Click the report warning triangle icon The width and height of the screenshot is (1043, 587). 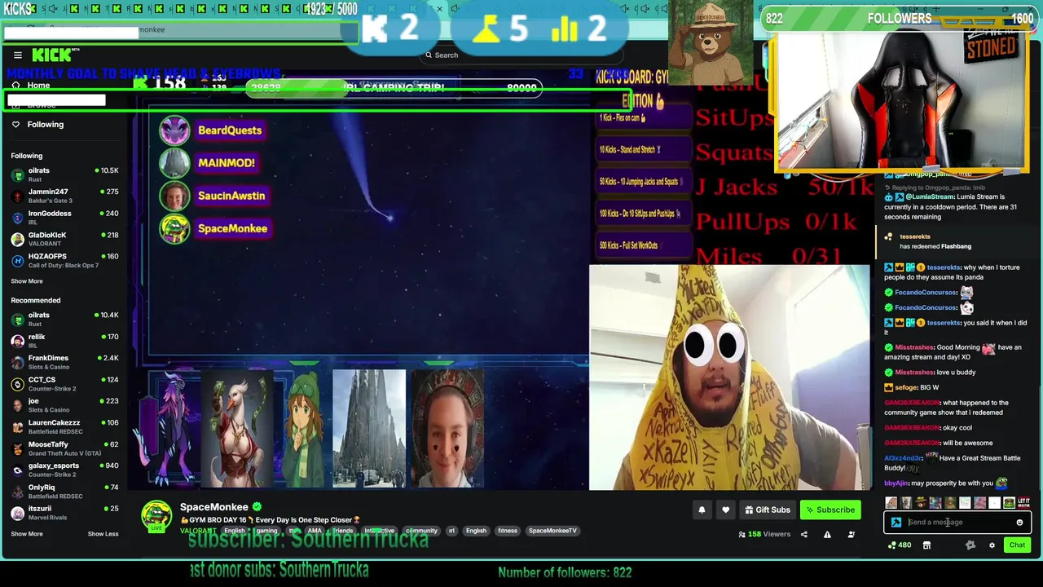coord(827,535)
